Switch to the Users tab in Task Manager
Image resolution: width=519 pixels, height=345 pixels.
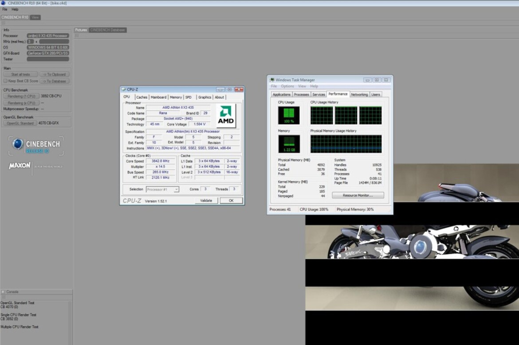pyautogui.click(x=376, y=94)
